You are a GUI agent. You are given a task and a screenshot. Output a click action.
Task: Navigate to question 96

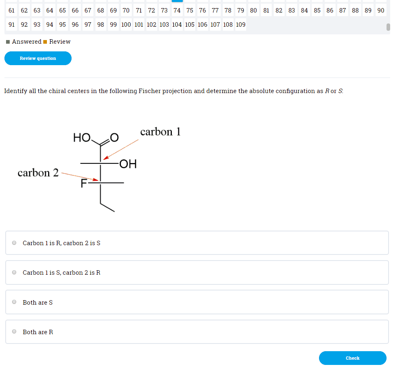tap(75, 25)
